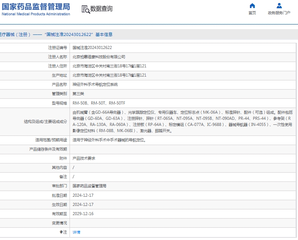
Task: Click the 生产地址 address value
Action: point(110,75)
